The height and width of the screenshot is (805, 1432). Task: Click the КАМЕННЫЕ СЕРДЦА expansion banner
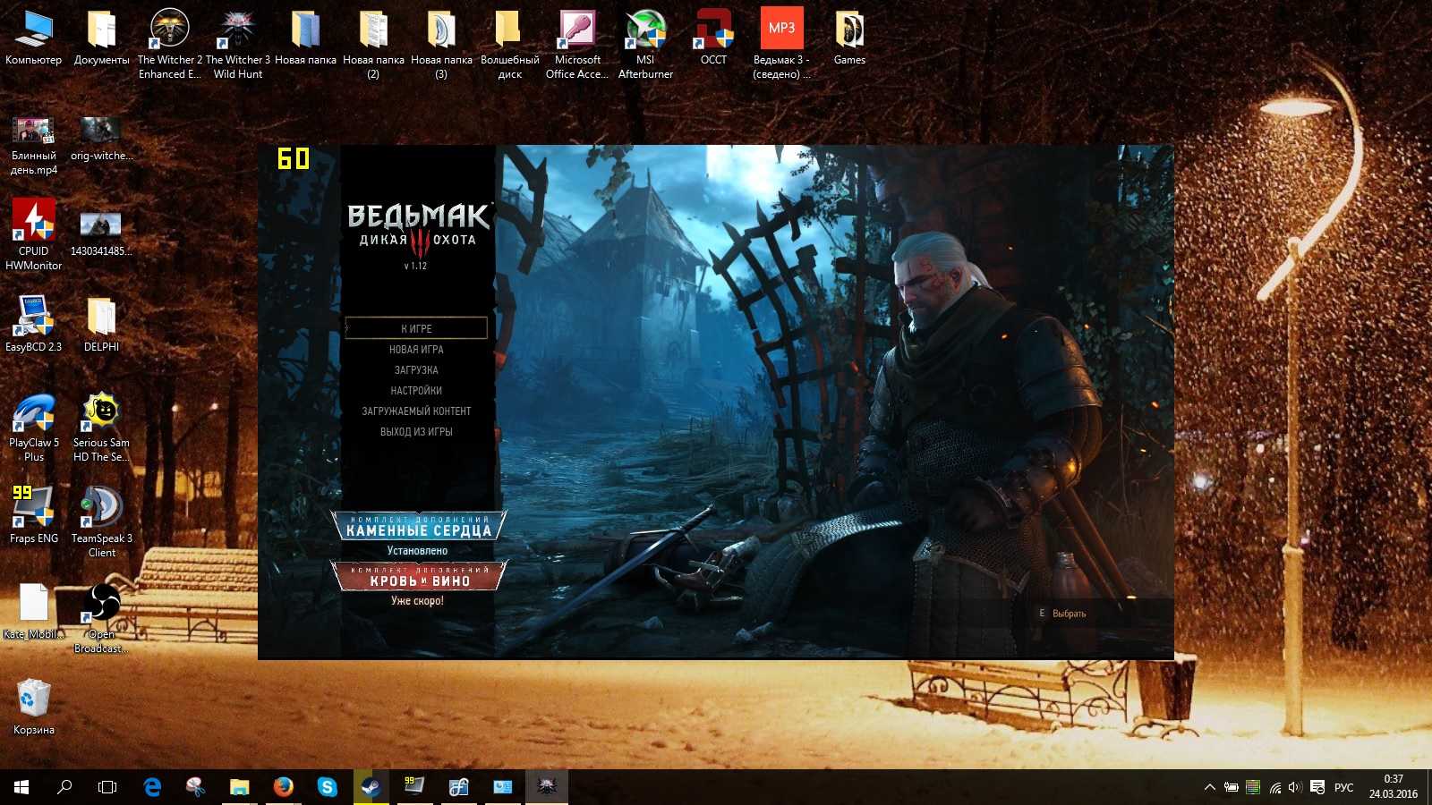(x=418, y=526)
